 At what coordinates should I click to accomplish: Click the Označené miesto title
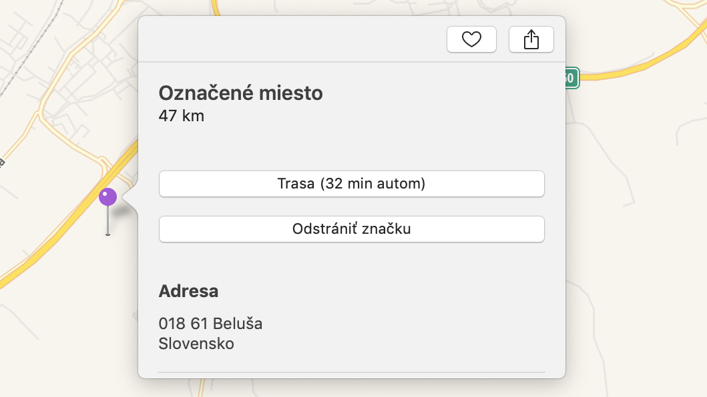click(x=241, y=93)
